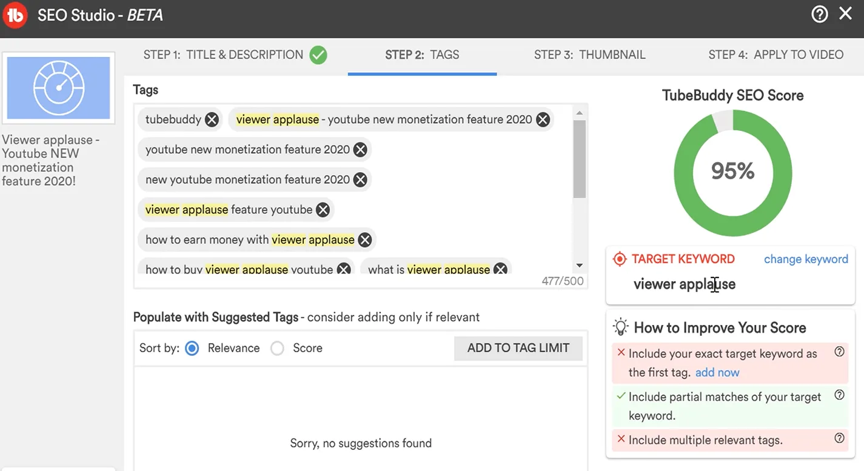Click the green checkmark on Step 1
The width and height of the screenshot is (864, 471).
[x=318, y=55]
